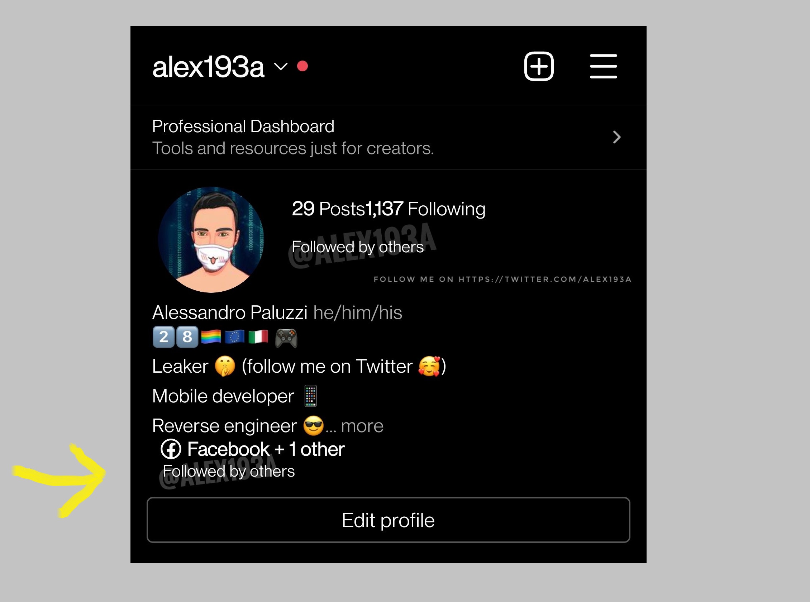
Task: Tap the red notification dot beside the username
Action: (x=302, y=66)
